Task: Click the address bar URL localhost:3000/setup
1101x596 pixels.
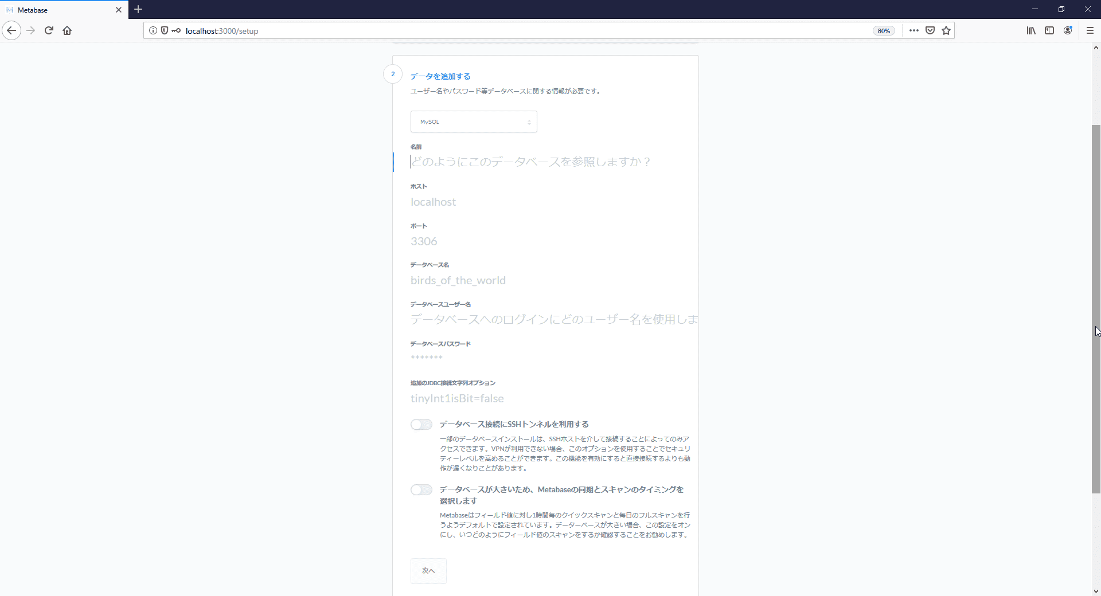Action: [221, 31]
